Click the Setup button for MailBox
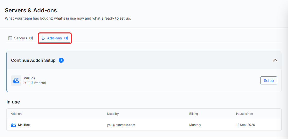 (269, 81)
